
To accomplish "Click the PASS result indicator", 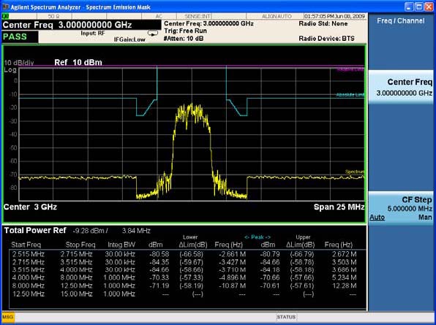I will (20, 37).
